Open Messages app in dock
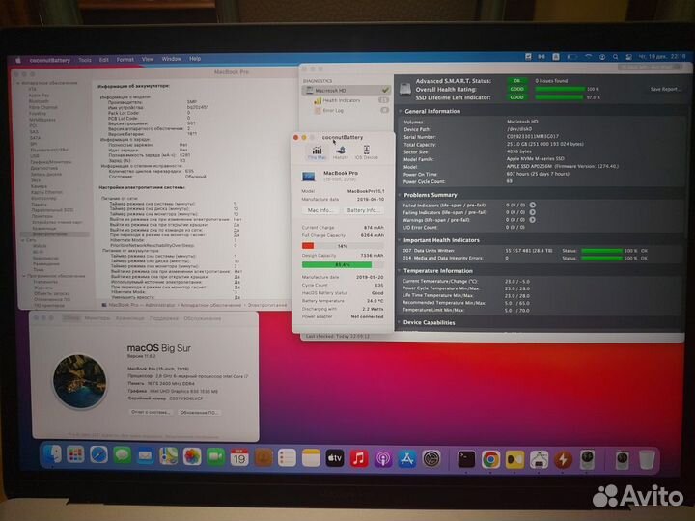The image size is (695, 521). (122, 455)
